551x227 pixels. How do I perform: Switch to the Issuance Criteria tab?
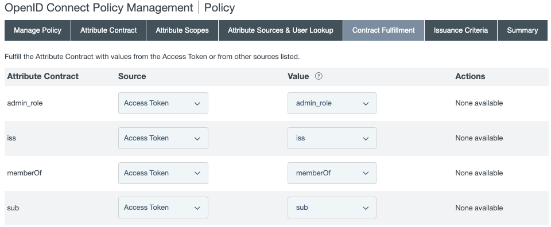[461, 30]
